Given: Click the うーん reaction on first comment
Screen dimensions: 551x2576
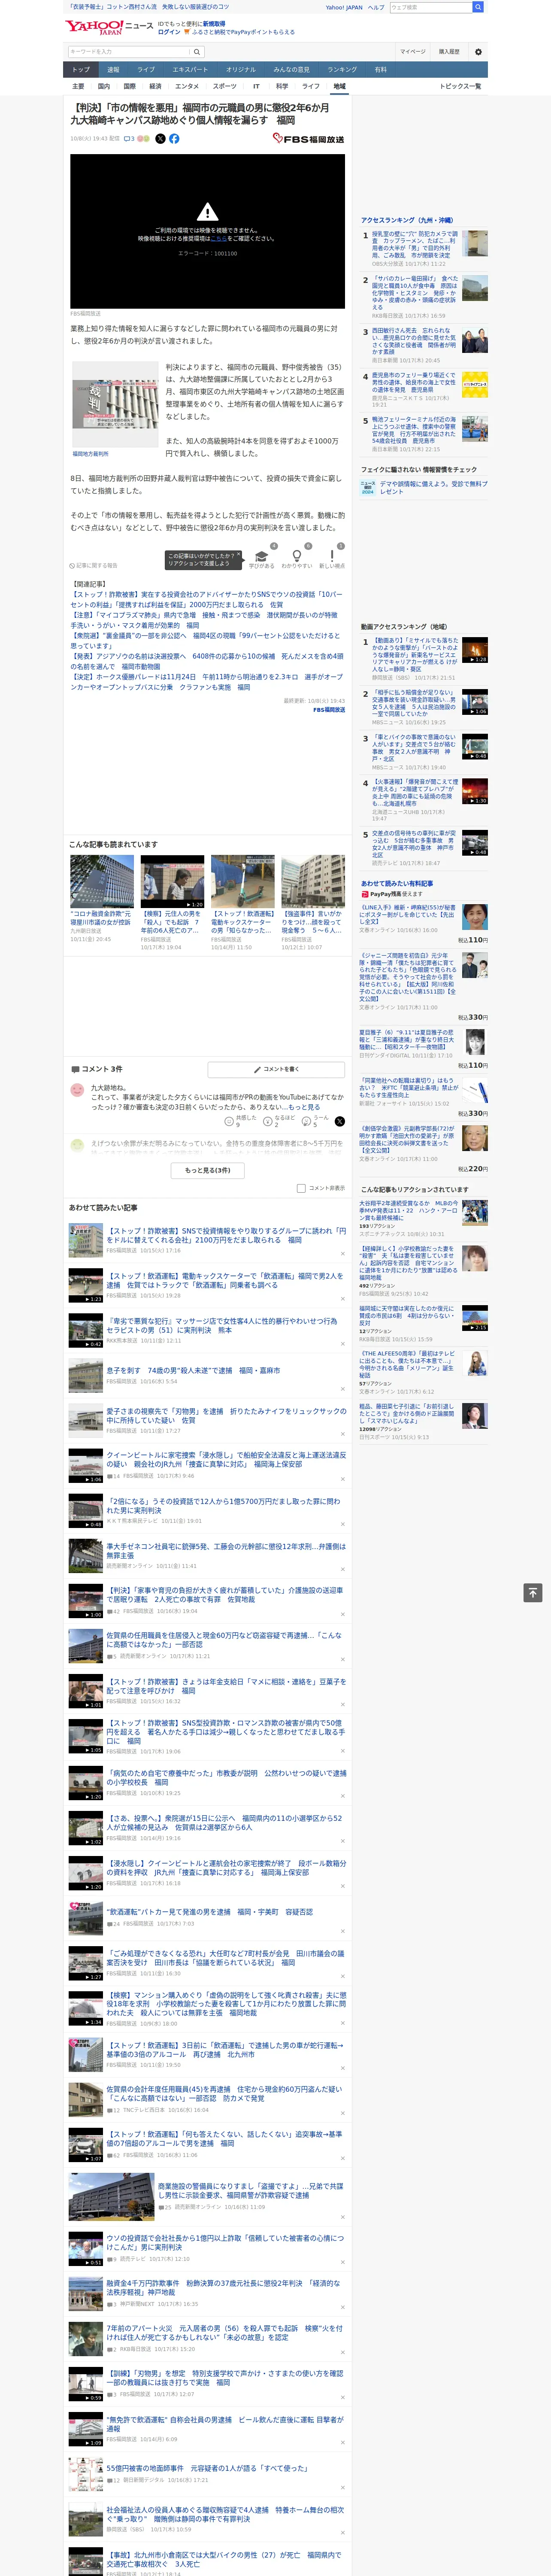Looking at the screenshot, I should pos(315,1122).
